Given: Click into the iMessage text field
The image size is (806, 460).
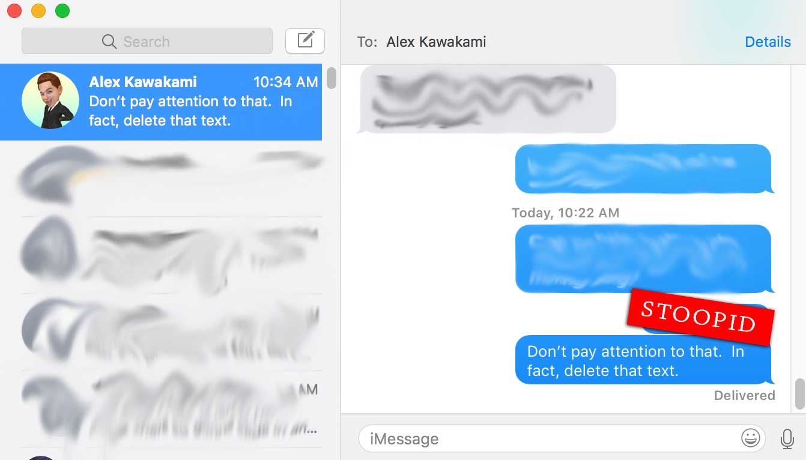Looking at the screenshot, I should [562, 438].
